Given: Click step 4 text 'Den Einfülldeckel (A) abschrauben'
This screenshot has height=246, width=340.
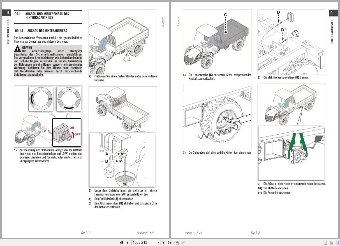Looking at the screenshot, I should (114, 199).
